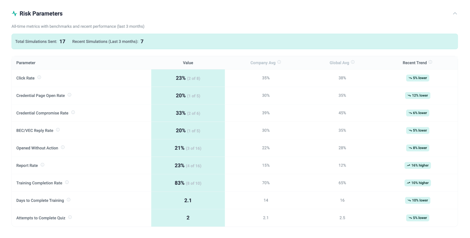Select the Days to Complete Training value 2.1

pyautogui.click(x=188, y=201)
